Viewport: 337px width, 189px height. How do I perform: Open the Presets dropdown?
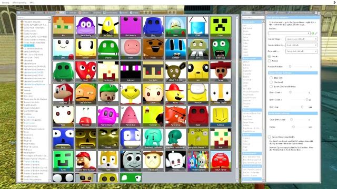click(x=289, y=33)
